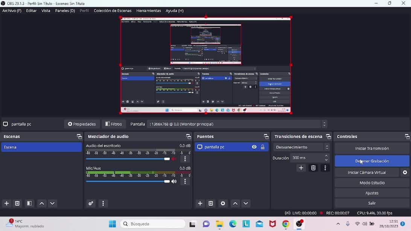Open the Pantalla monitor selection dropdown

coord(237,124)
